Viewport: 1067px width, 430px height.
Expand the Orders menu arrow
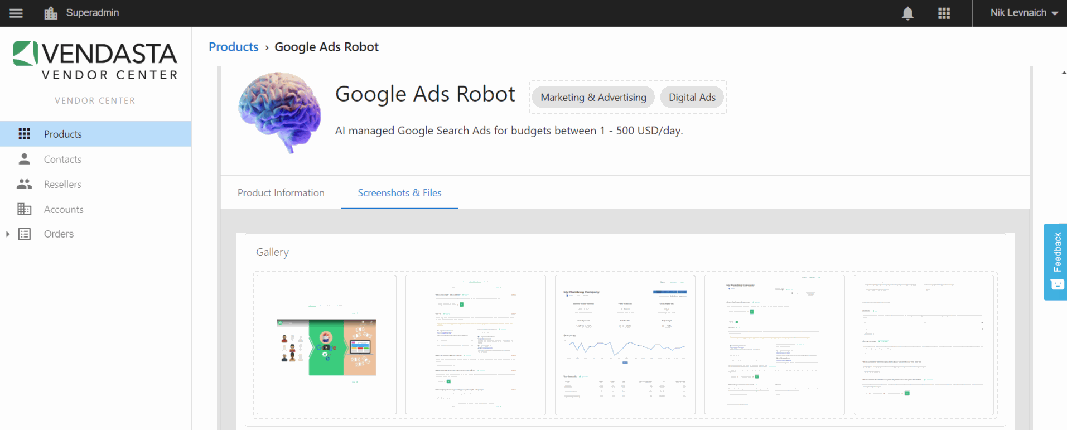point(8,234)
